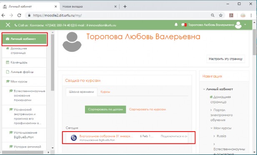This screenshot has height=155, width=257.
Task: Click the calendar icon beside Календарь
Action: [x=7, y=62]
